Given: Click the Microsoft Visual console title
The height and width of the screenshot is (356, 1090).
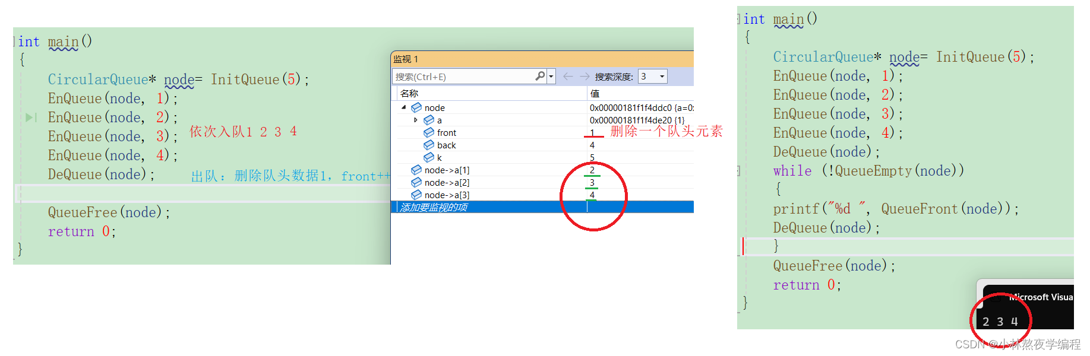Looking at the screenshot, I should pyautogui.click(x=1041, y=297).
